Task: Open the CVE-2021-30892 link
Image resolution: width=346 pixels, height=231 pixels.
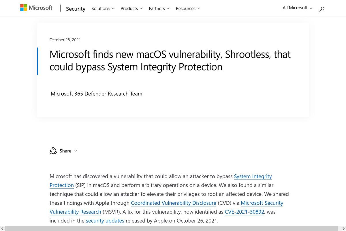Action: [245, 212]
